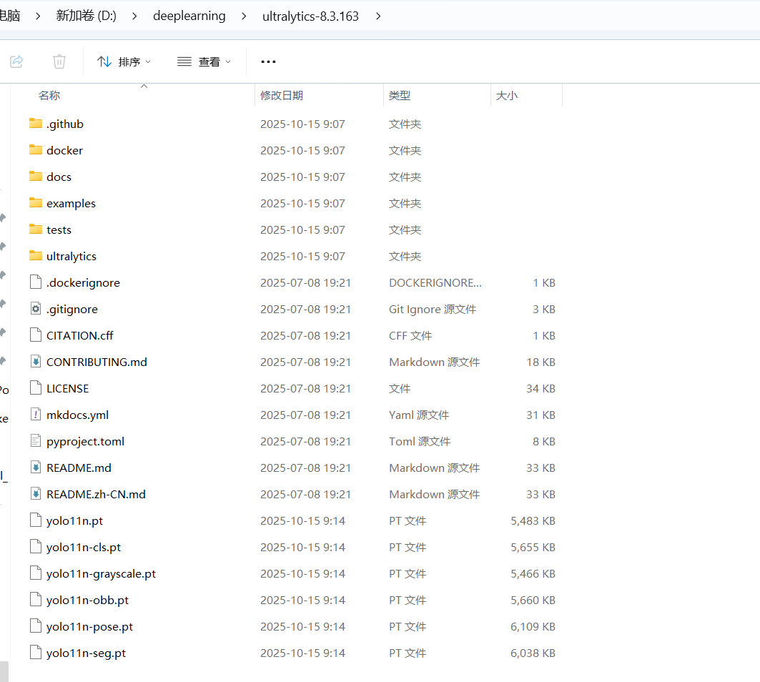Expand the chevron after deeplearning breadcrumb
Viewport: 760px width, 682px height.
[244, 16]
